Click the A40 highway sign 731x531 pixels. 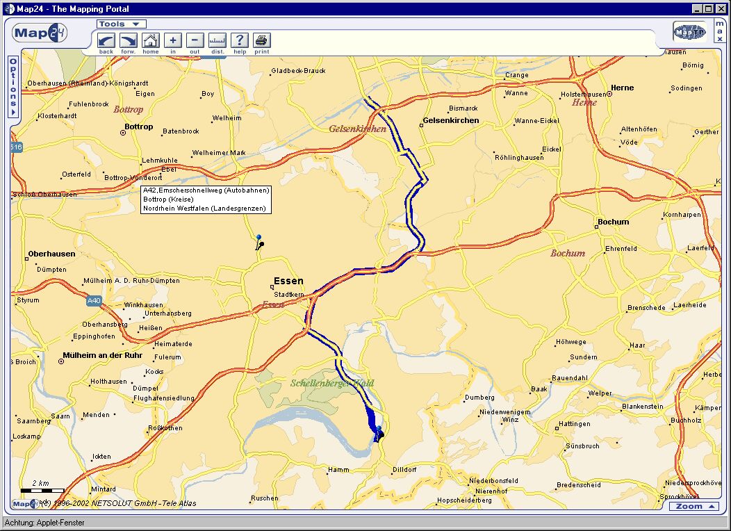click(x=94, y=301)
